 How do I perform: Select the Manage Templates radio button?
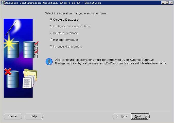click(x=51, y=40)
